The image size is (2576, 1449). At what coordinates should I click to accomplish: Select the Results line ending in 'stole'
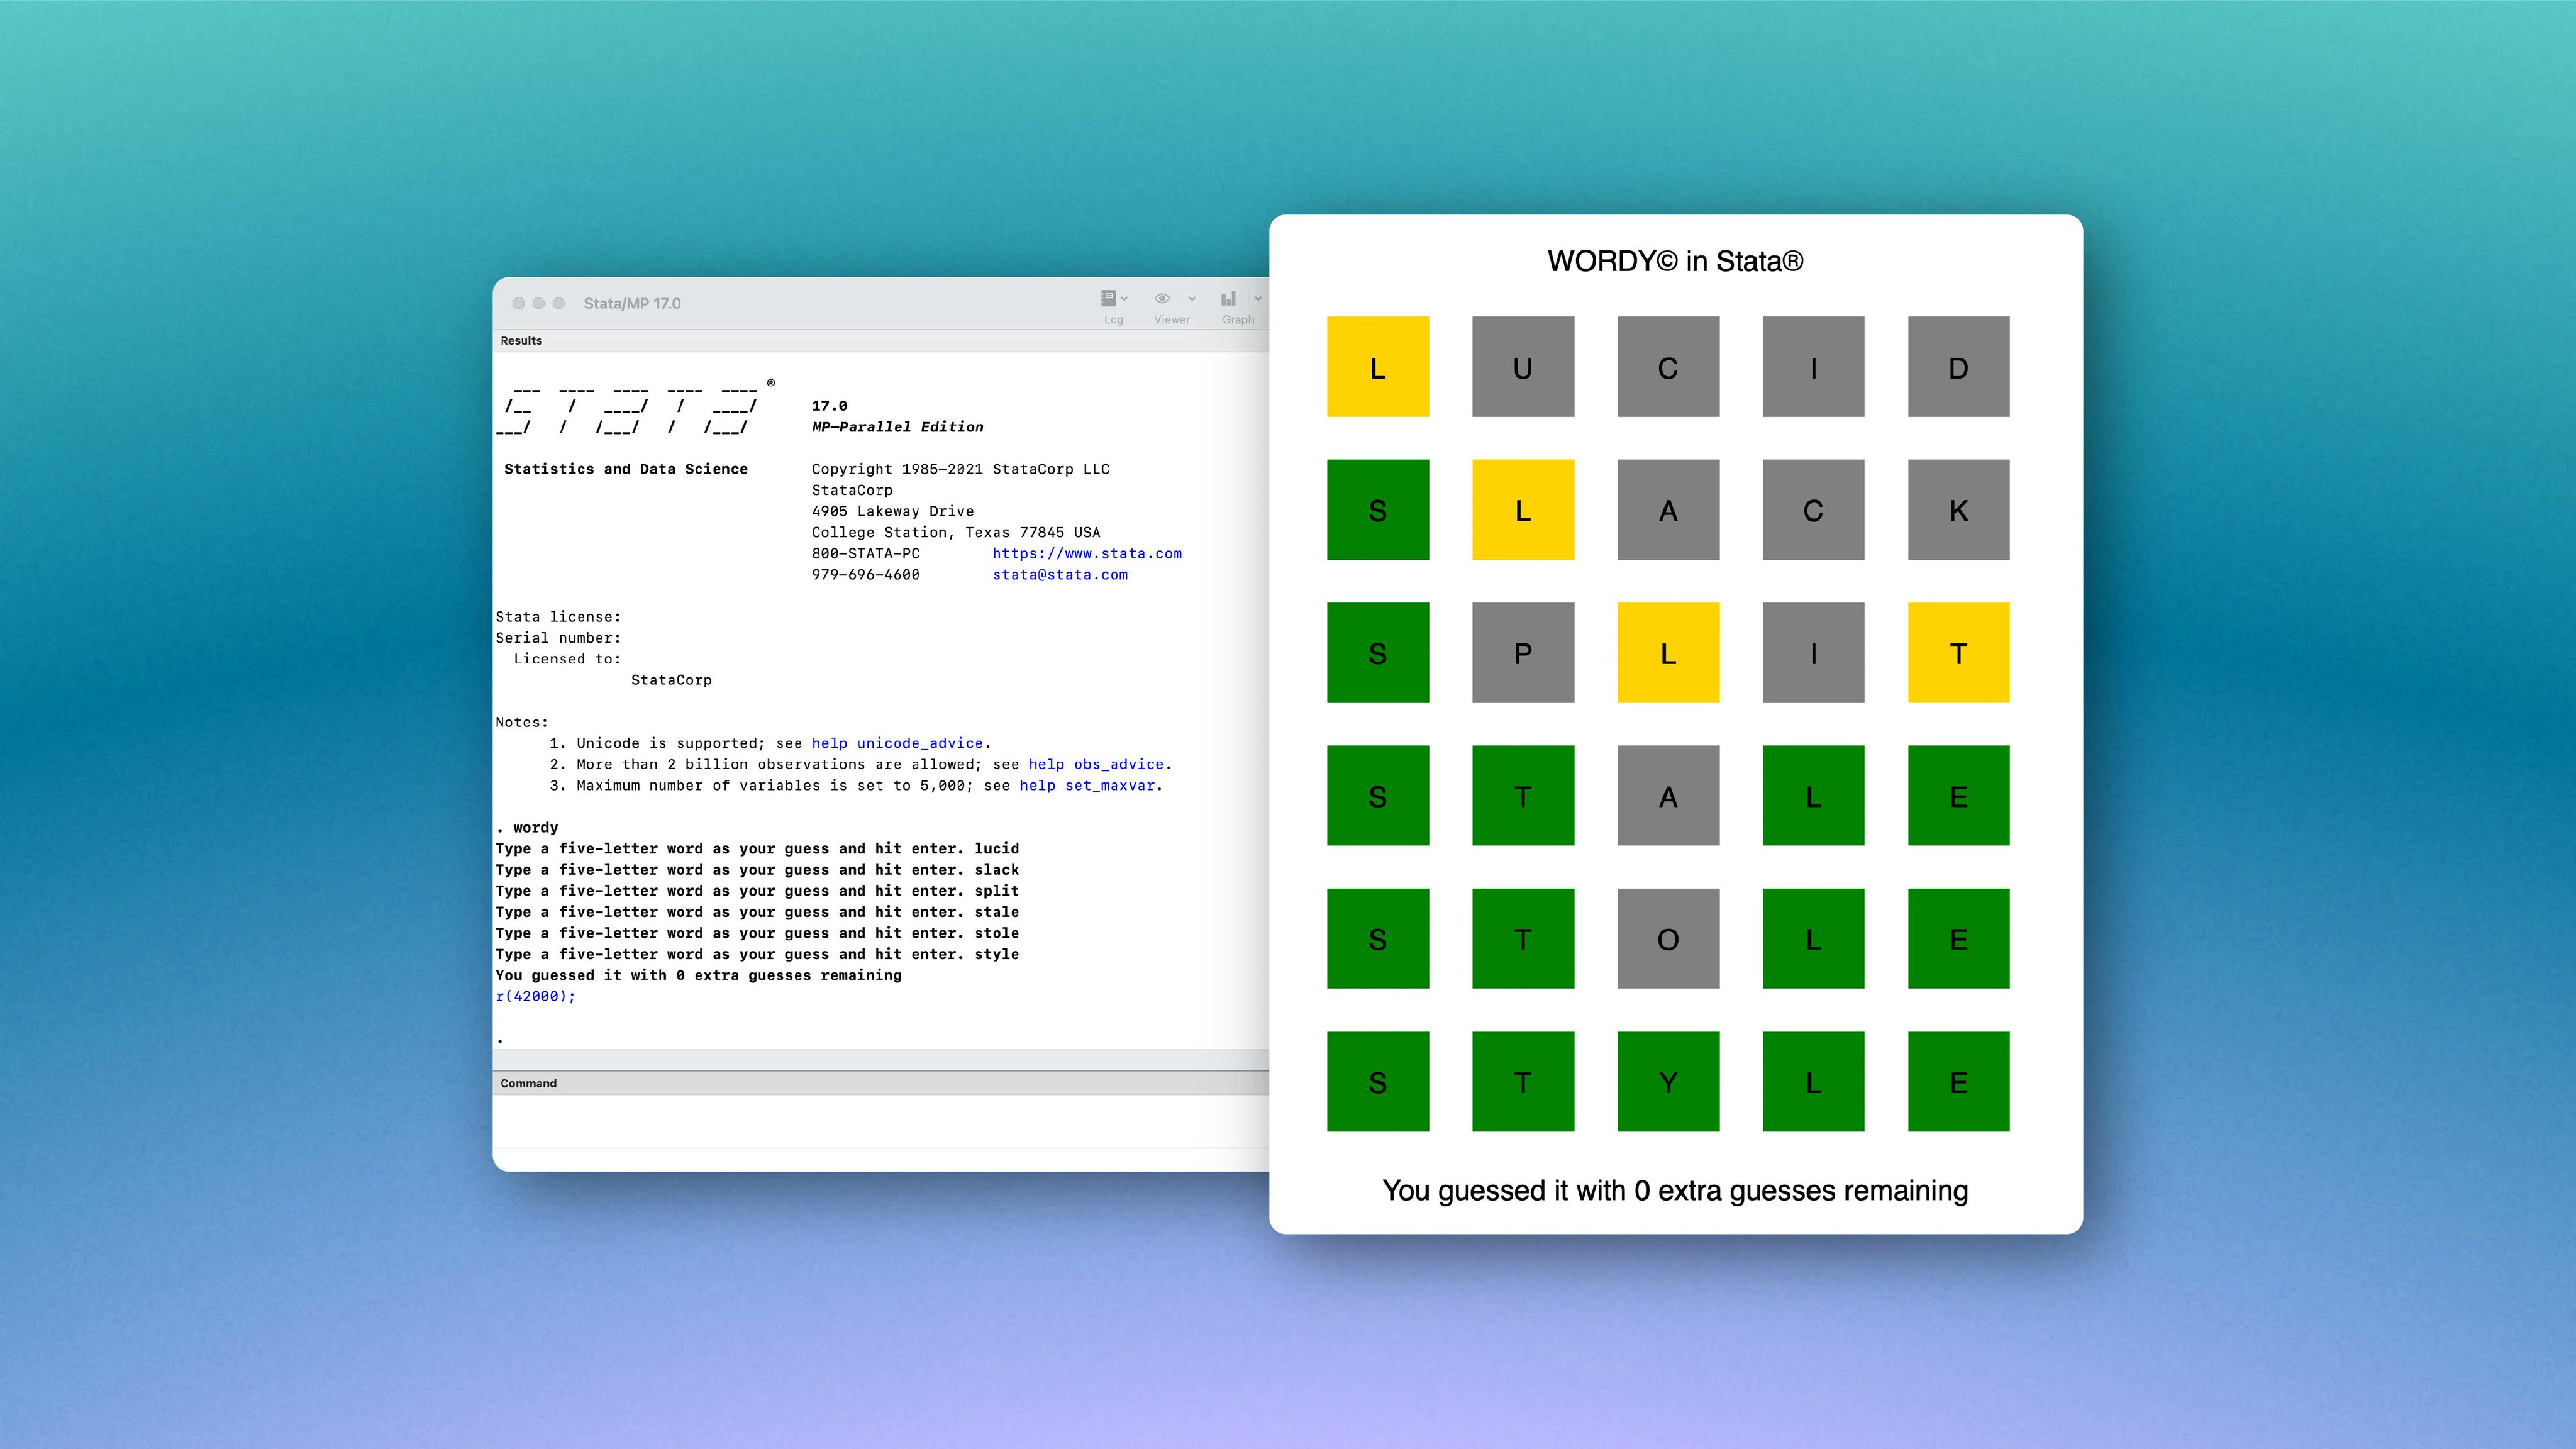click(757, 933)
